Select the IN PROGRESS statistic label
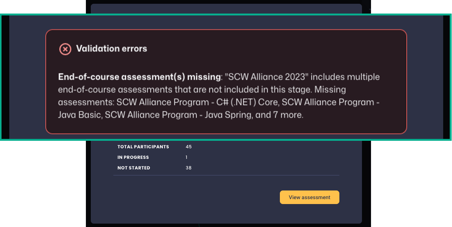This screenshot has width=452, height=227. tap(133, 157)
